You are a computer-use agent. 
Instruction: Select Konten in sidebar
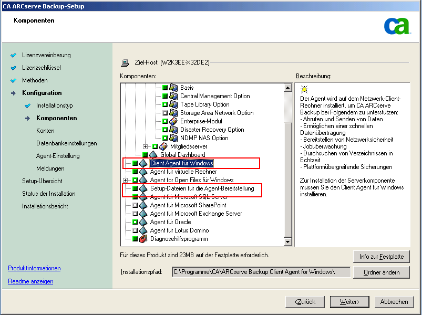coord(45,131)
